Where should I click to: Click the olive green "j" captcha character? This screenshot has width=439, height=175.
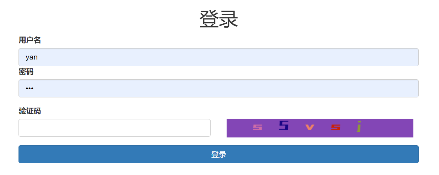tap(359, 126)
